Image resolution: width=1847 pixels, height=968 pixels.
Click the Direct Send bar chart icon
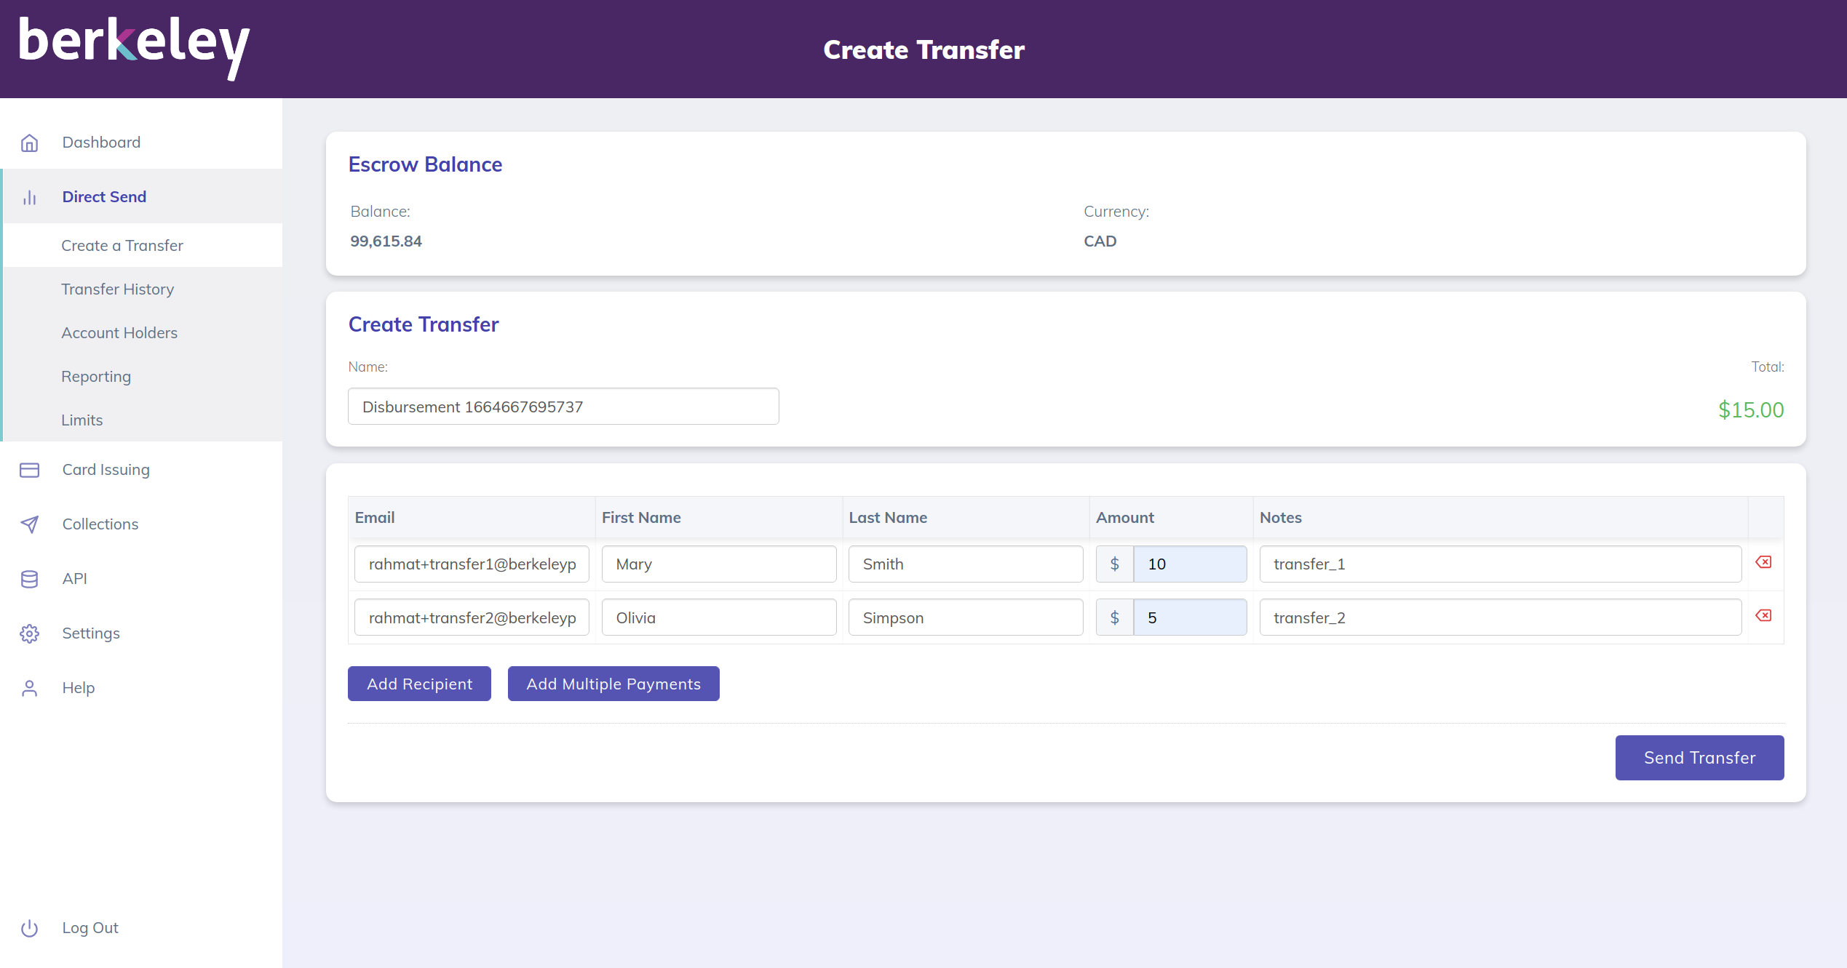coord(29,197)
